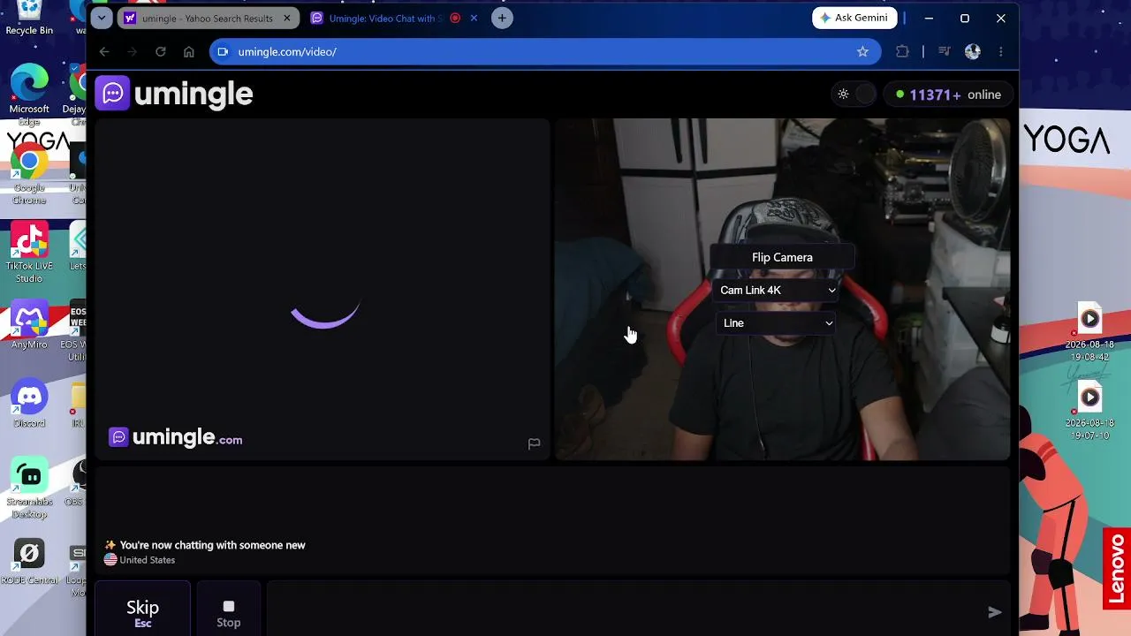
Task: Click the Ask Gemini button
Action: click(x=854, y=18)
